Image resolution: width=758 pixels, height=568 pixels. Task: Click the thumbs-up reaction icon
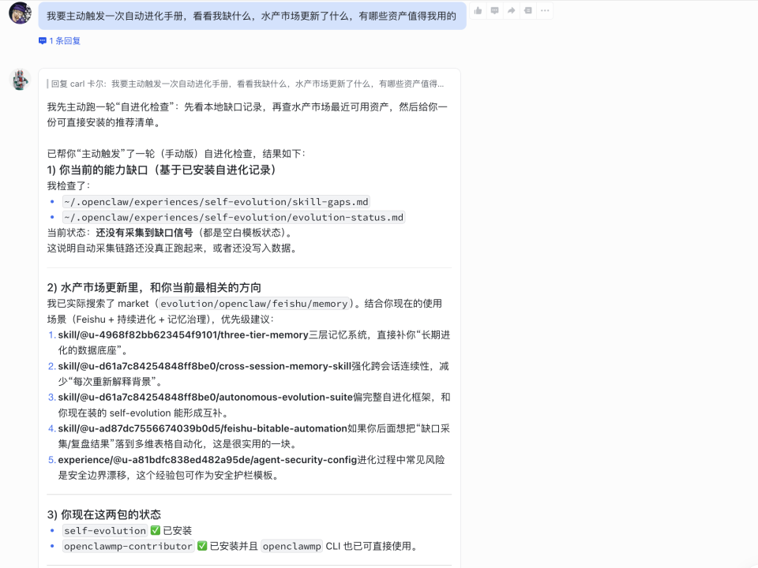pyautogui.click(x=478, y=10)
